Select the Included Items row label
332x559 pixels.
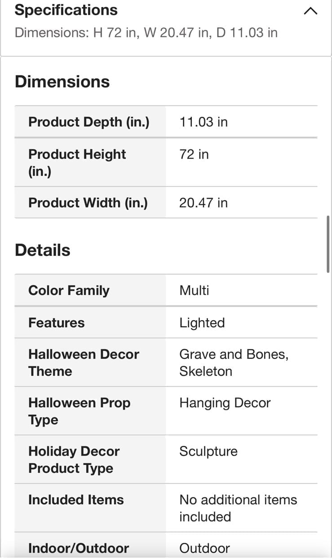click(76, 500)
